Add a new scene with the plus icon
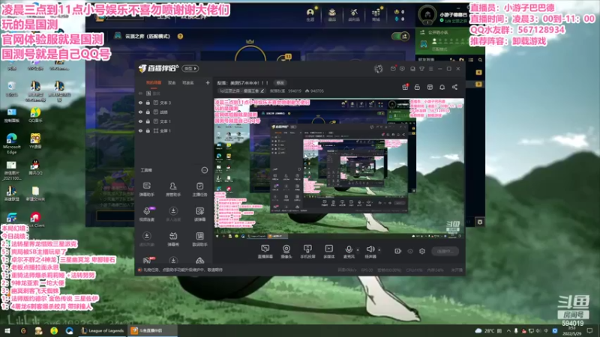Image resolution: width=600 pixels, height=337 pixels. [x=208, y=82]
